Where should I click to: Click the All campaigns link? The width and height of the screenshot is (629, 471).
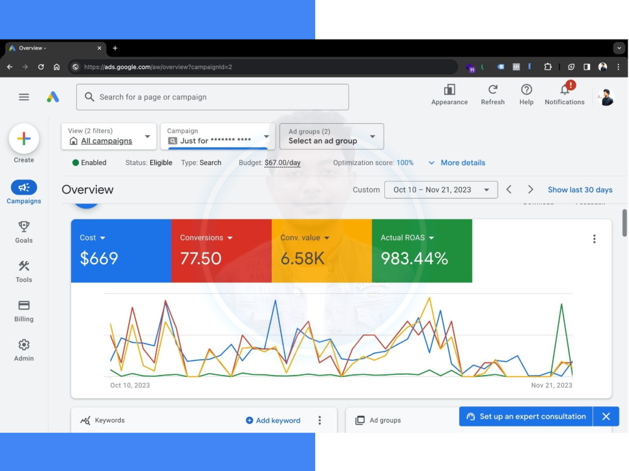[x=106, y=141]
